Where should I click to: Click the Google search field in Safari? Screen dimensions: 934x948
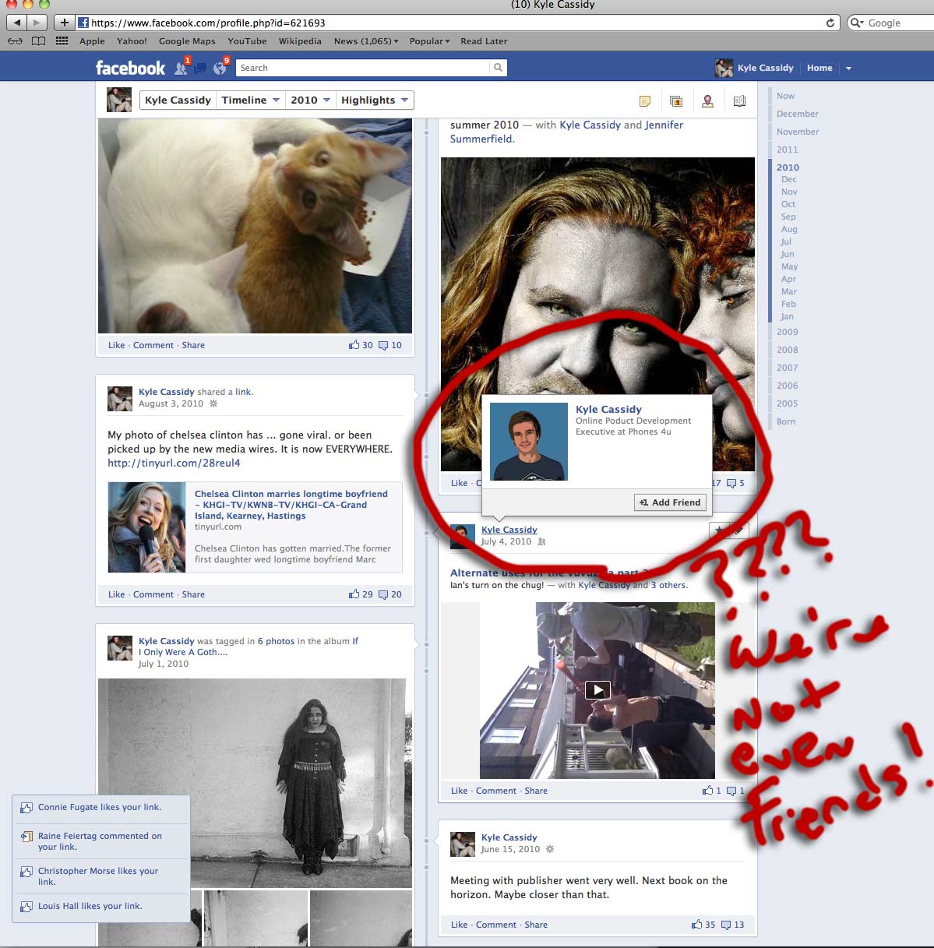[x=890, y=23]
